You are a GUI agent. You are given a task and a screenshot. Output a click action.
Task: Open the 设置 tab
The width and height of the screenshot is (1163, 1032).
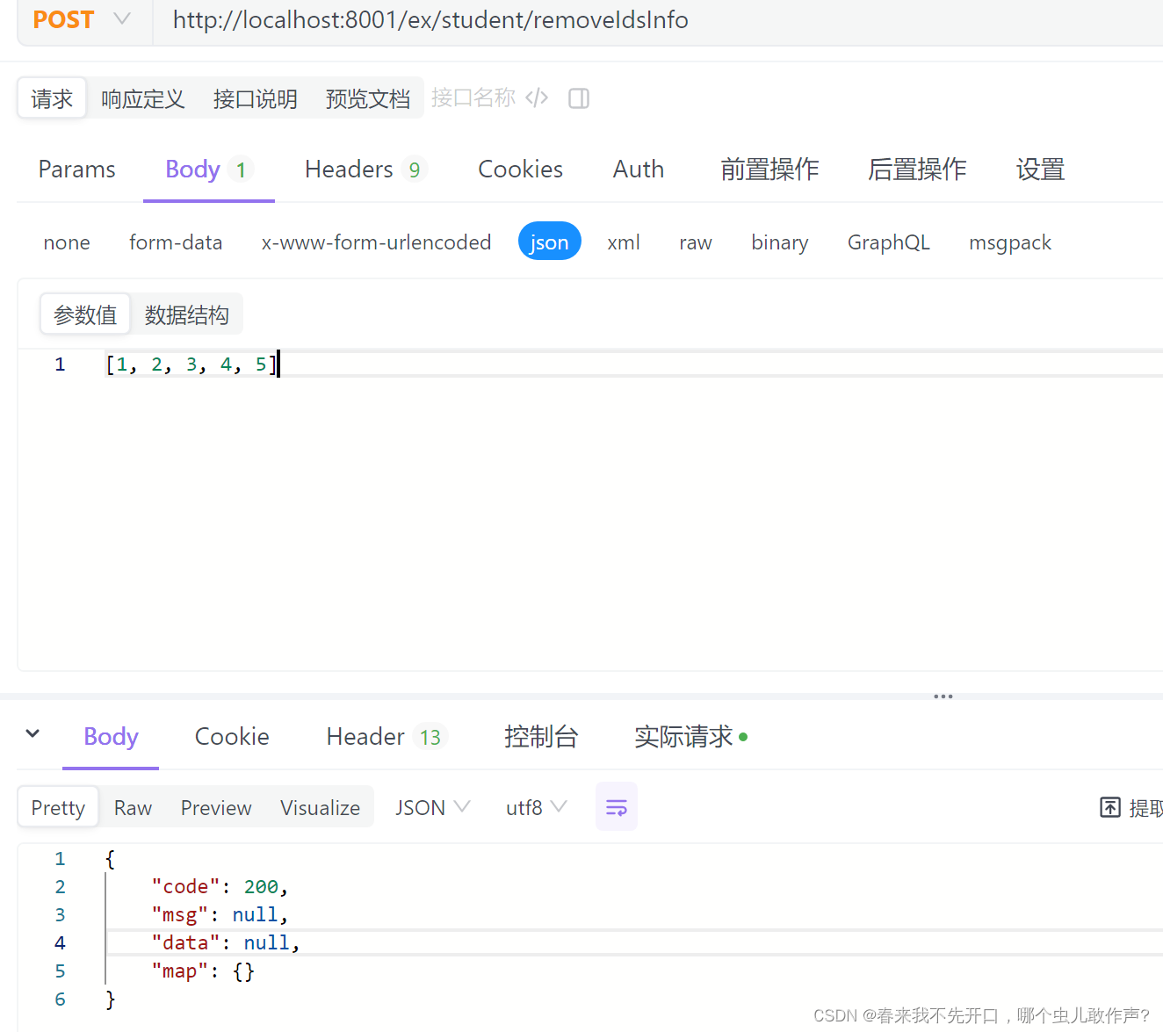1041,169
